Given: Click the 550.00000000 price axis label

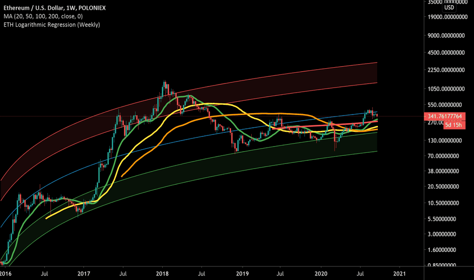Looking at the screenshot, I should (x=445, y=105).
